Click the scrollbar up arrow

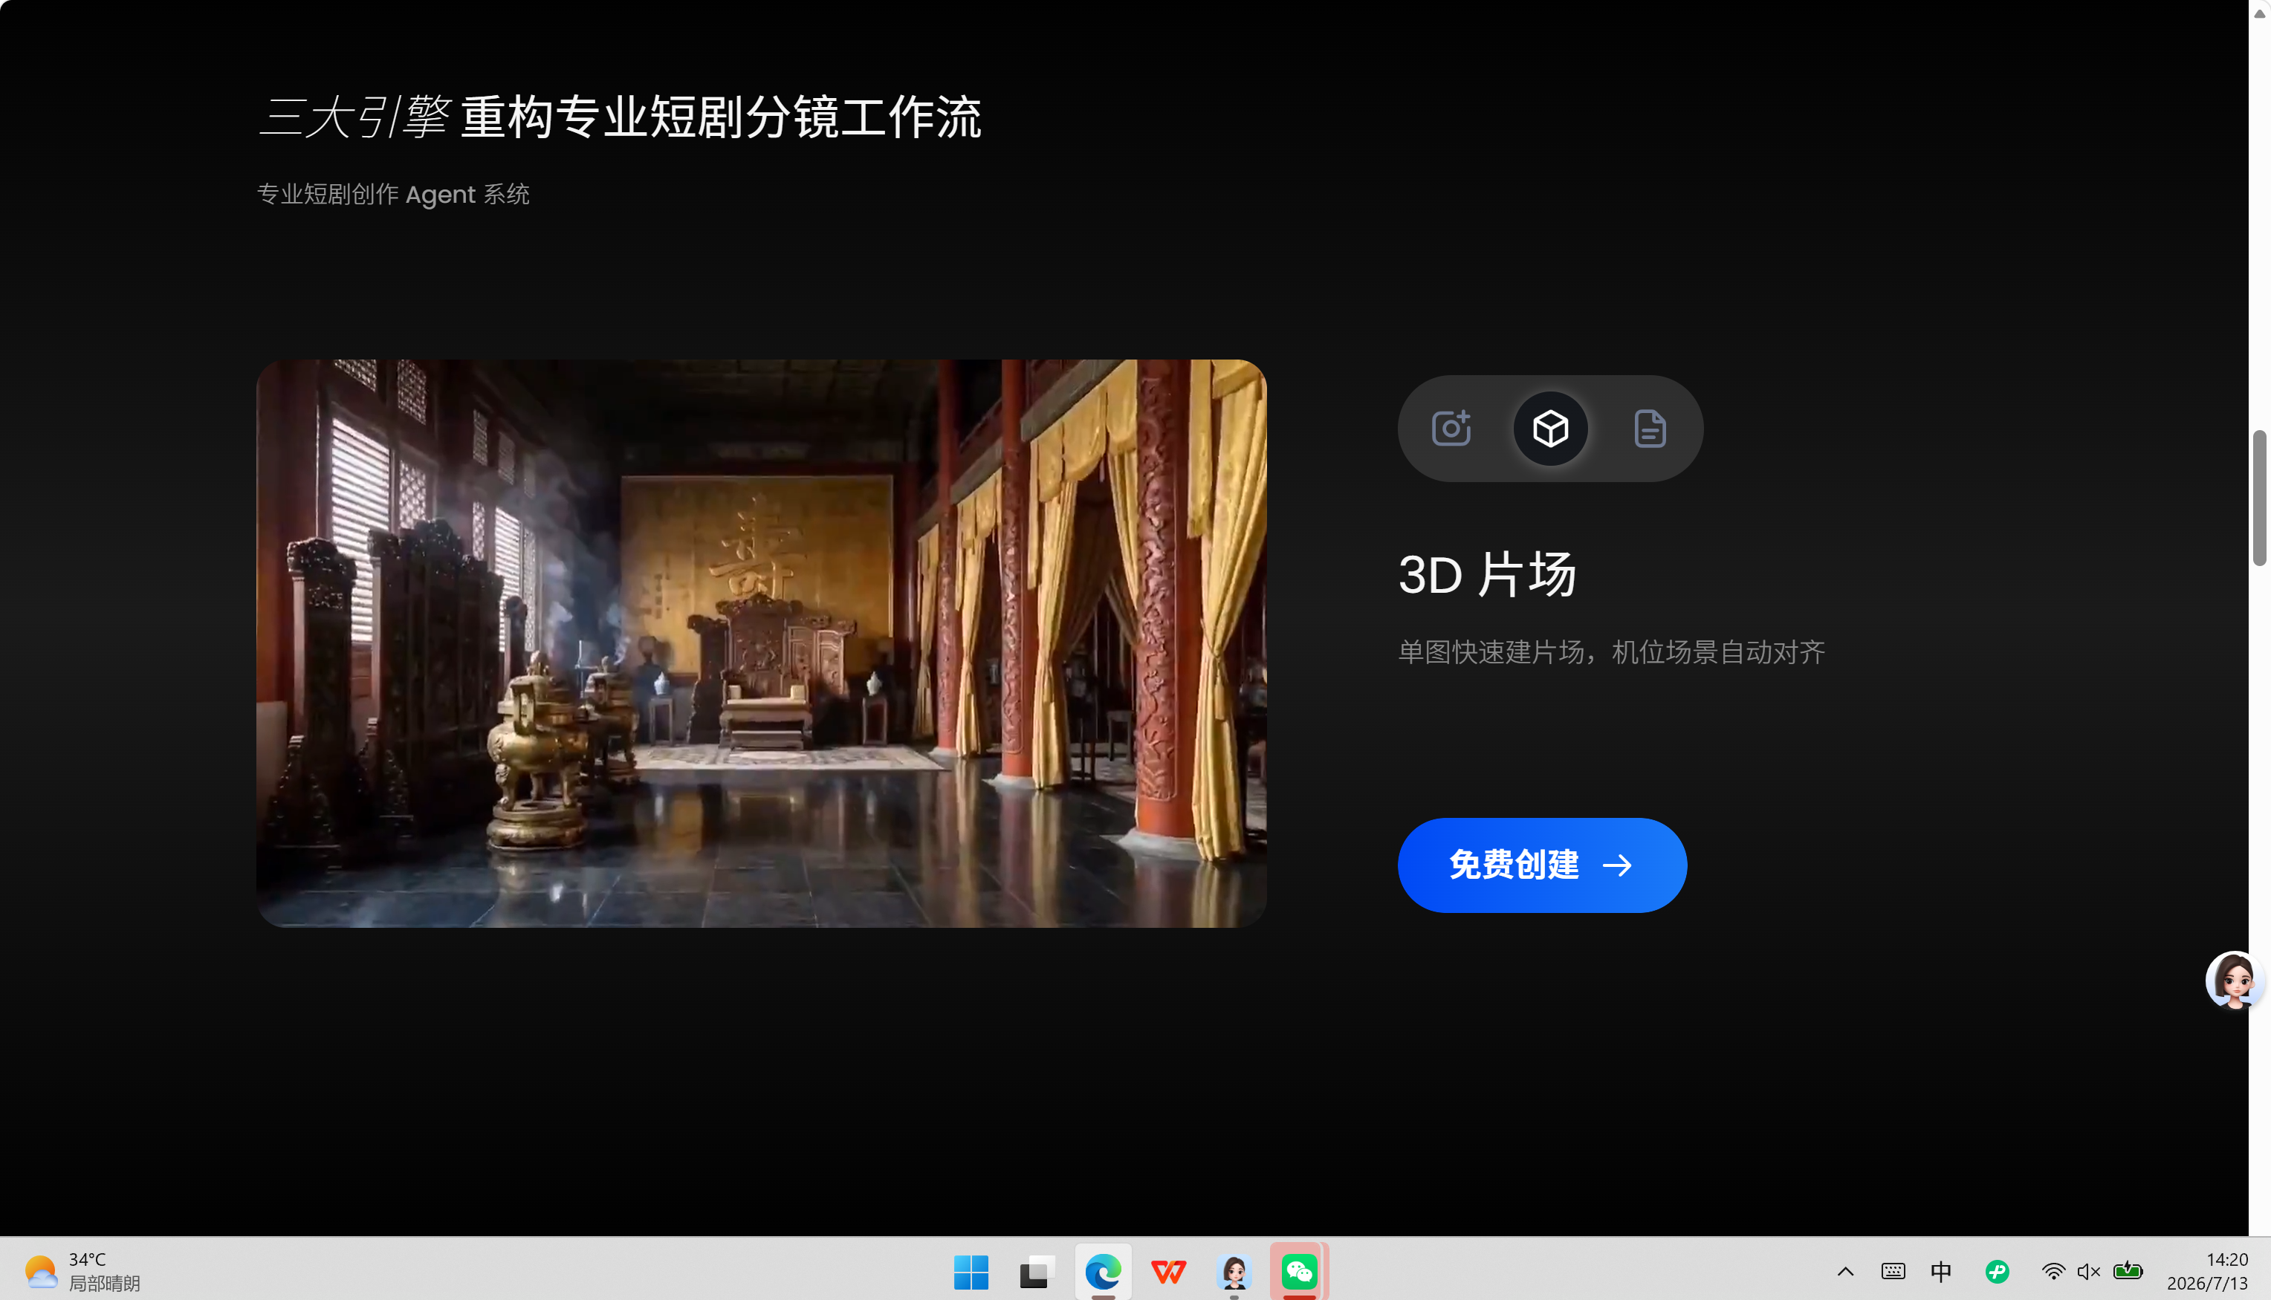click(2259, 13)
